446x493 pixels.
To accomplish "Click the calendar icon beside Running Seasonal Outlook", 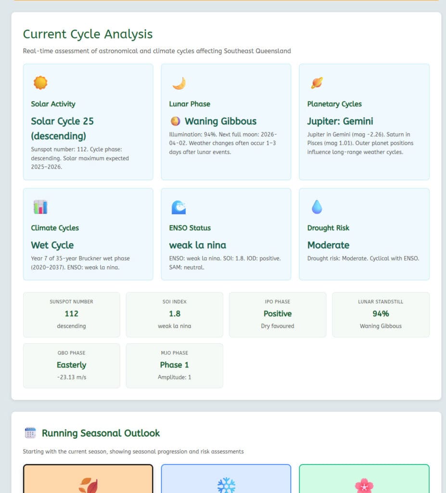I will (x=30, y=433).
